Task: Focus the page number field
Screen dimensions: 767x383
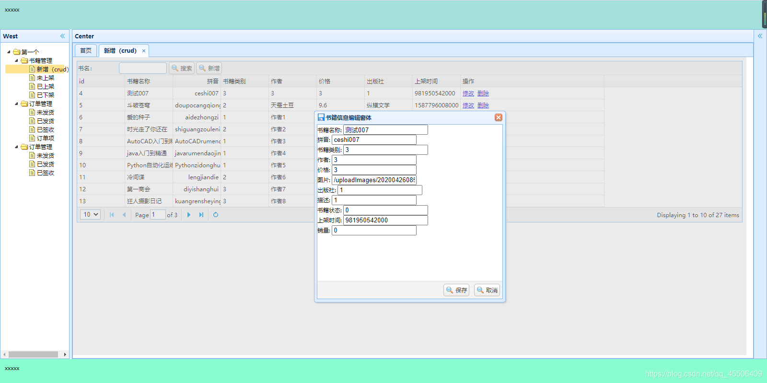Action: [x=158, y=215]
